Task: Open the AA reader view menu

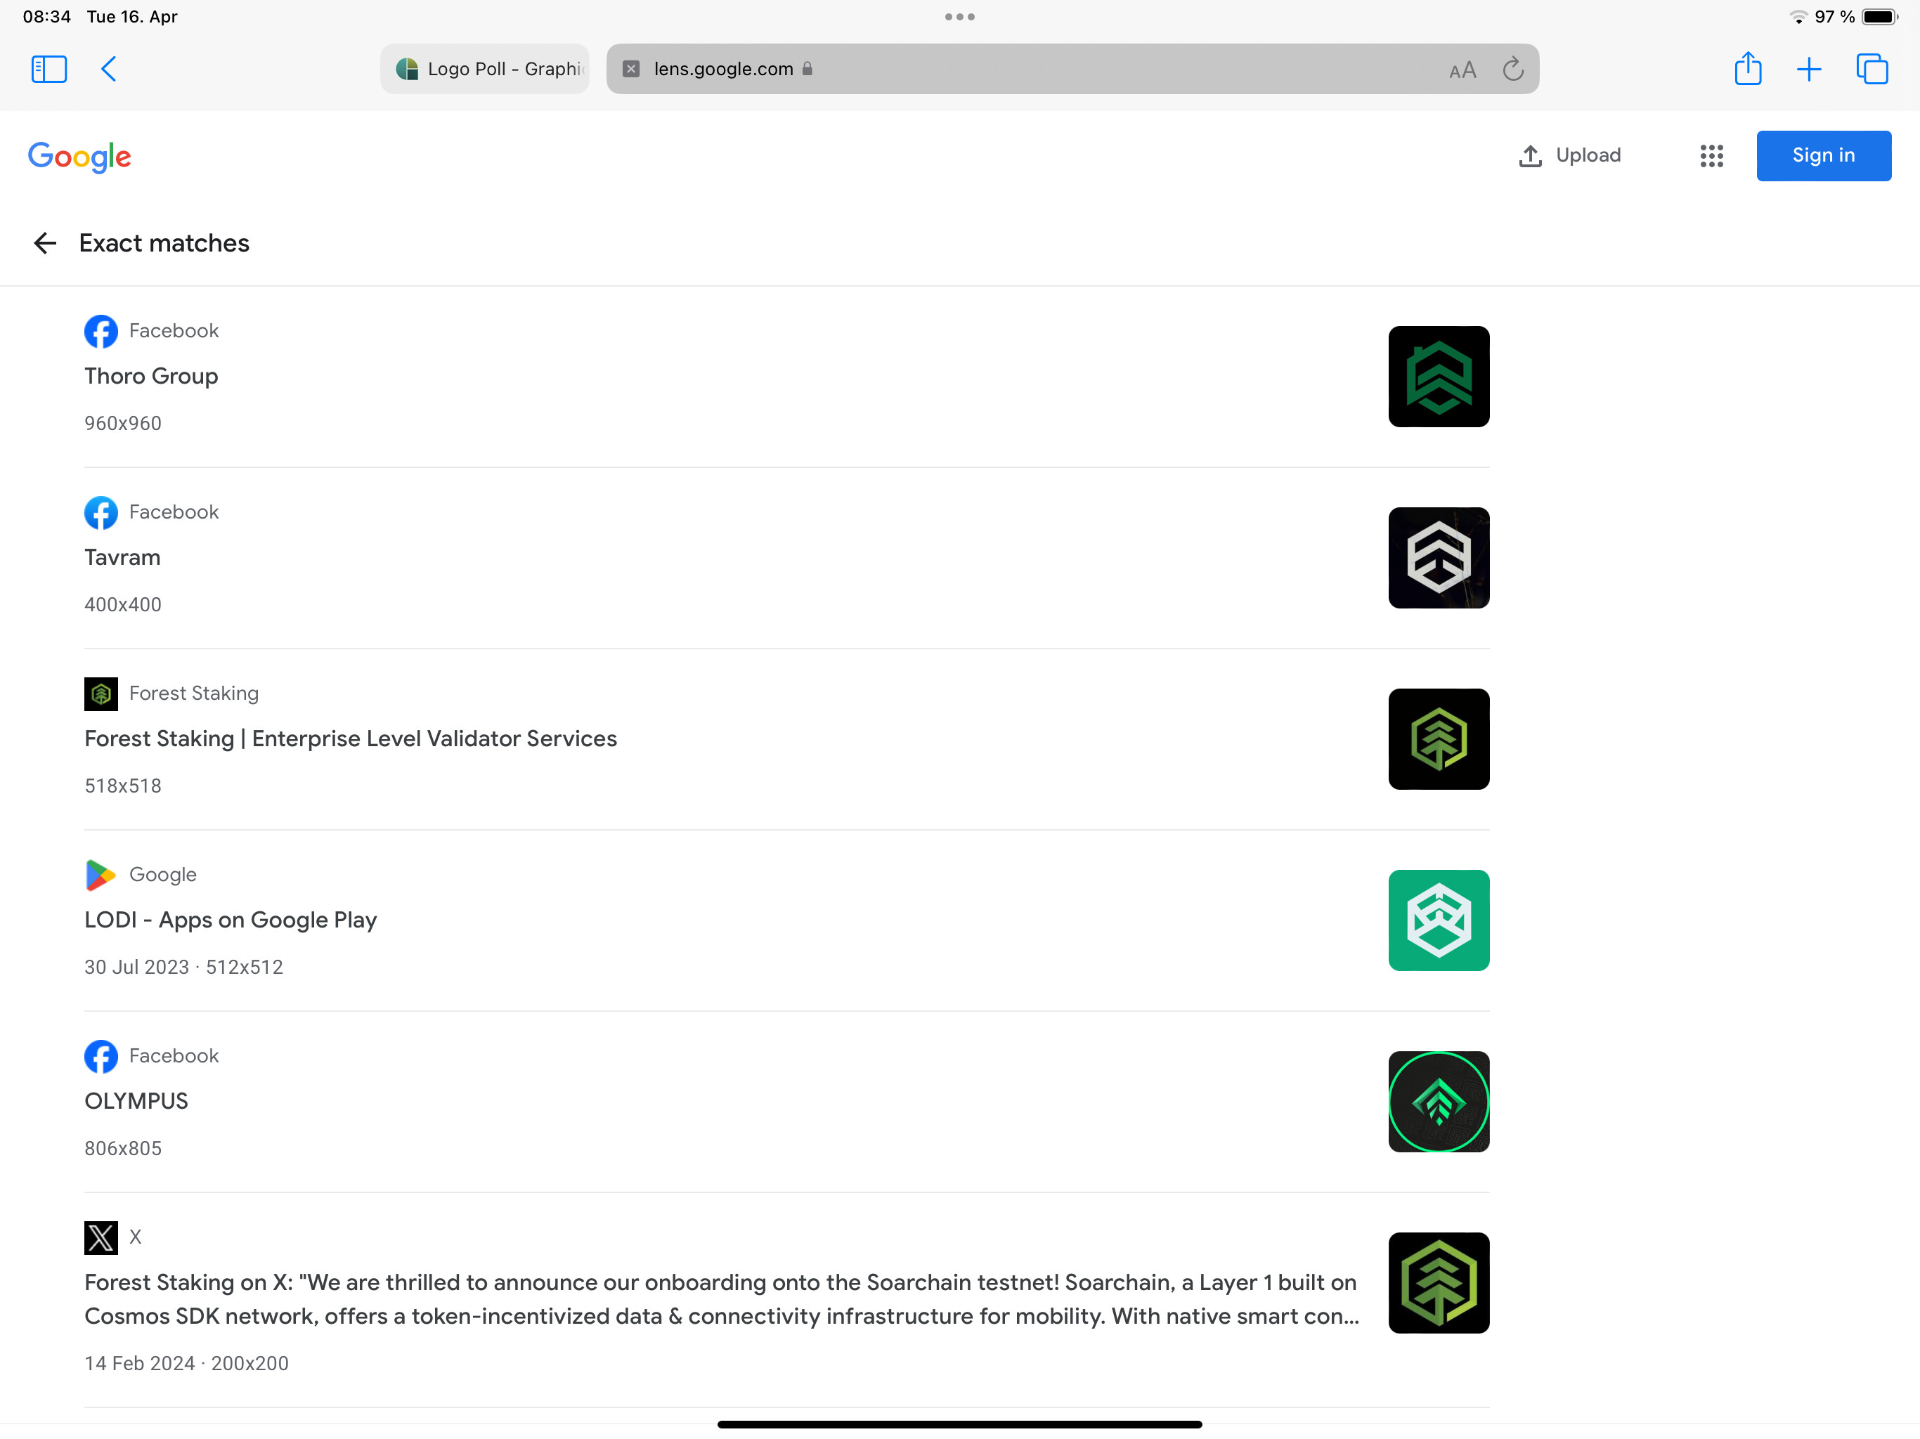Action: [x=1462, y=70]
